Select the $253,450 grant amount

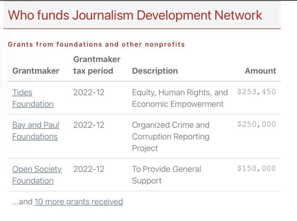click(x=256, y=92)
